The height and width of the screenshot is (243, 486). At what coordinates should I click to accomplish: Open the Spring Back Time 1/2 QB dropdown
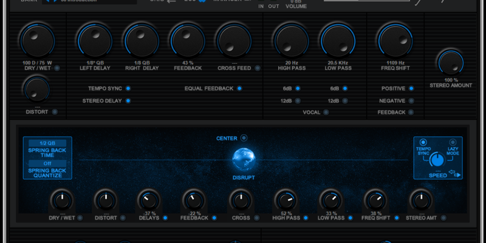(47, 143)
